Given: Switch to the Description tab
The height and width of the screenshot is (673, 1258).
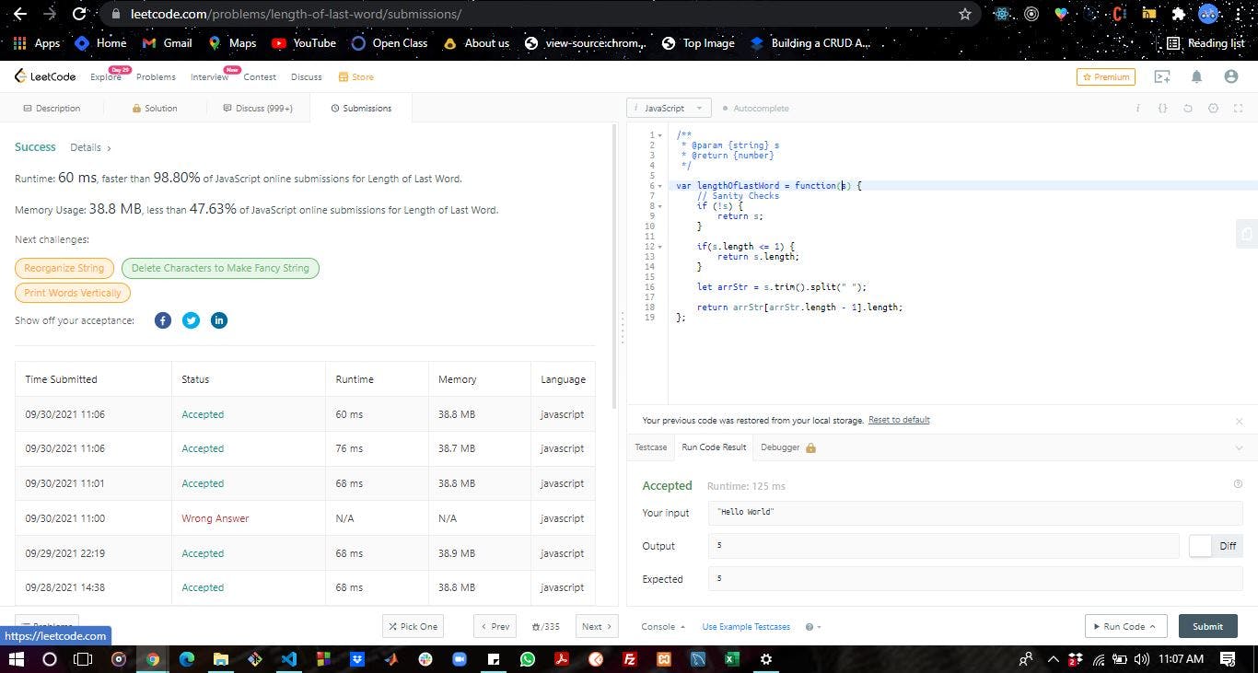Looking at the screenshot, I should [x=51, y=109].
